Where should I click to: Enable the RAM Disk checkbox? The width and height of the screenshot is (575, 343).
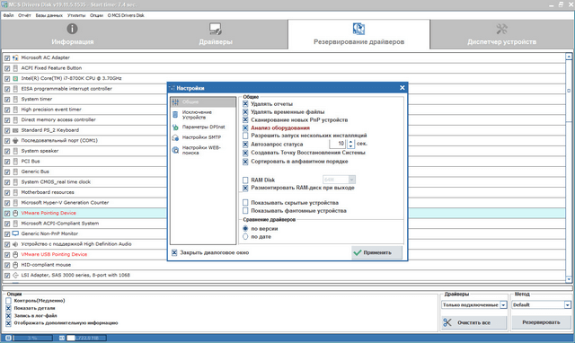pos(245,180)
